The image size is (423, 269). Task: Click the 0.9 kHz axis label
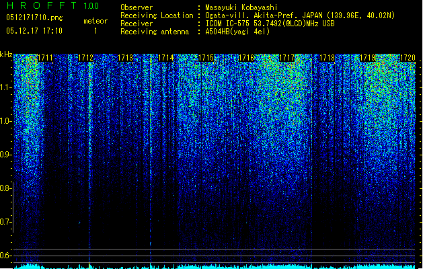(5, 155)
